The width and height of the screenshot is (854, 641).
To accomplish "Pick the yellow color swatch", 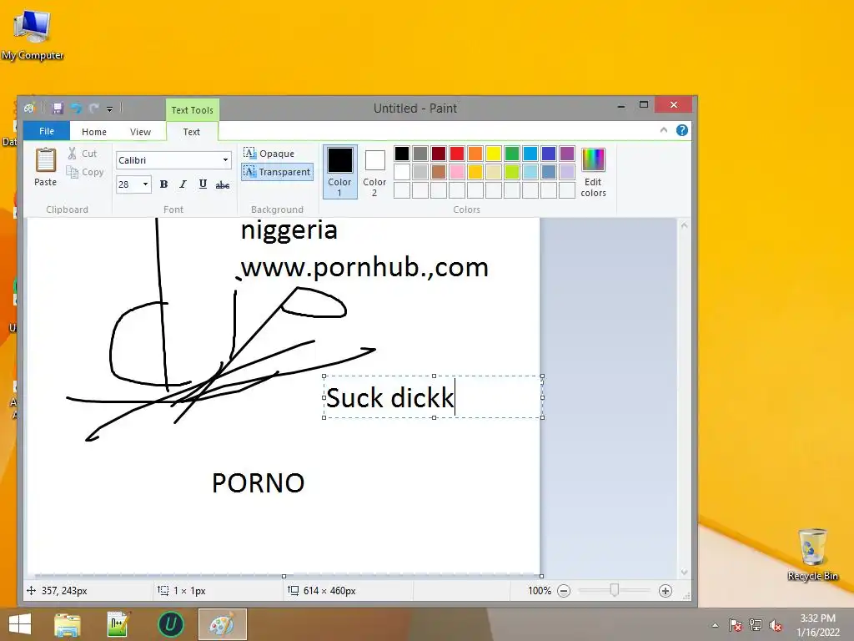I will pyautogui.click(x=494, y=154).
